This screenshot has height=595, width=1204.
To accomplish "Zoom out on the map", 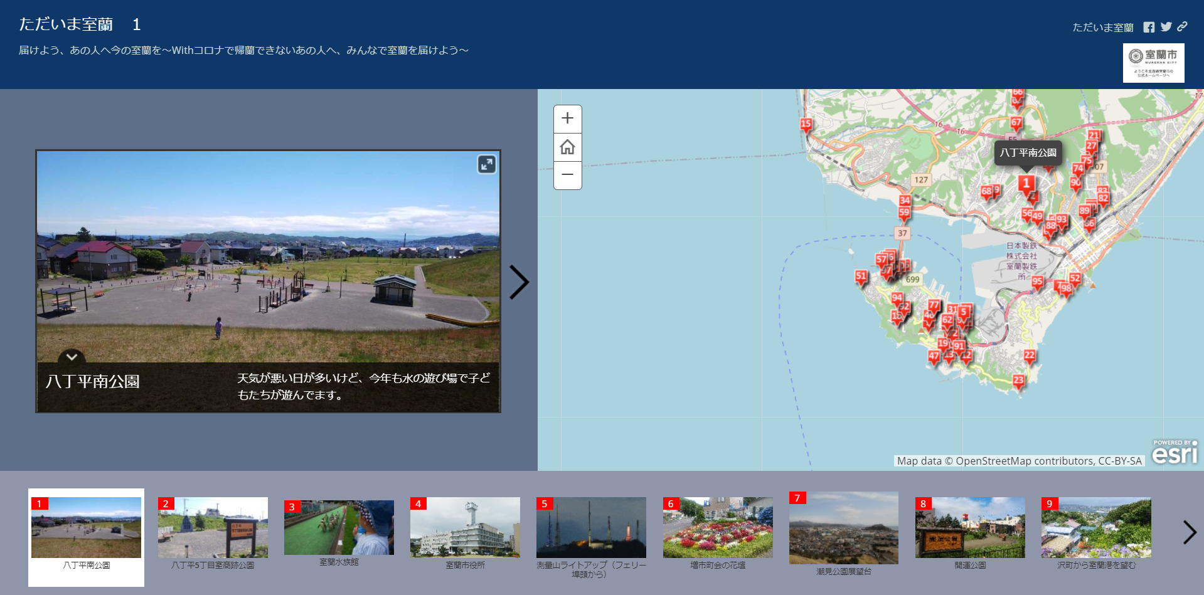I will (x=567, y=175).
